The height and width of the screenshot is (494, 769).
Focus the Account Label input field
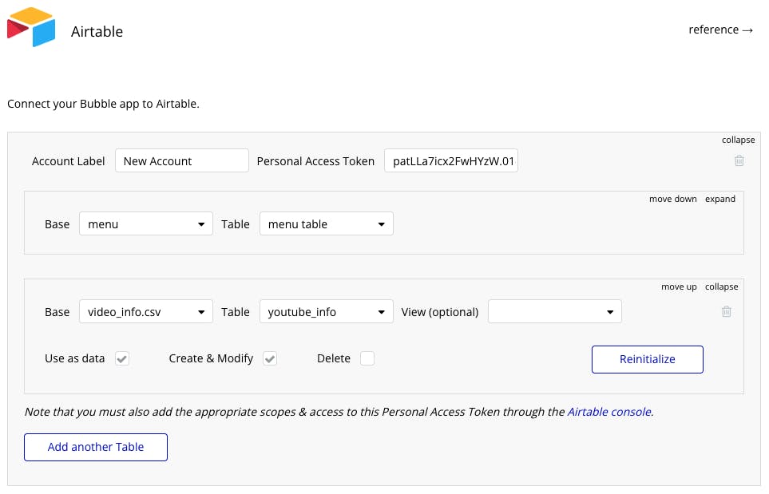click(182, 160)
